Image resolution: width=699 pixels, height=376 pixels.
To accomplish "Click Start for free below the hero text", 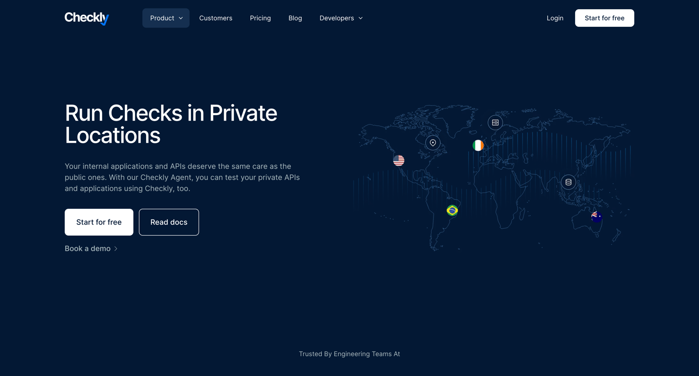I will pyautogui.click(x=99, y=222).
